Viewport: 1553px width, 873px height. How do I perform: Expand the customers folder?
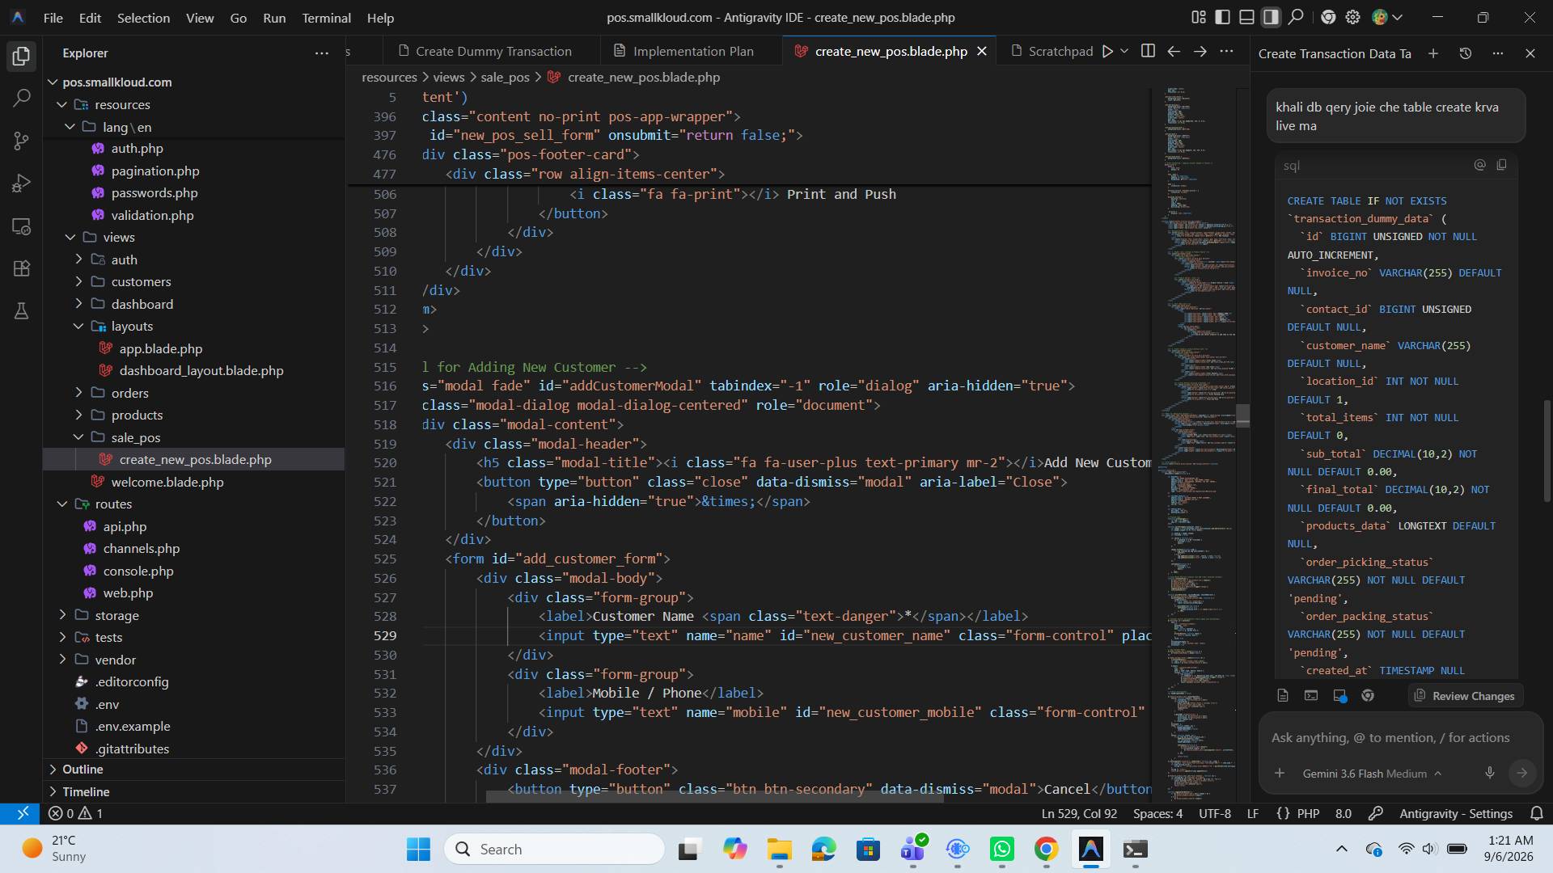coord(141,281)
